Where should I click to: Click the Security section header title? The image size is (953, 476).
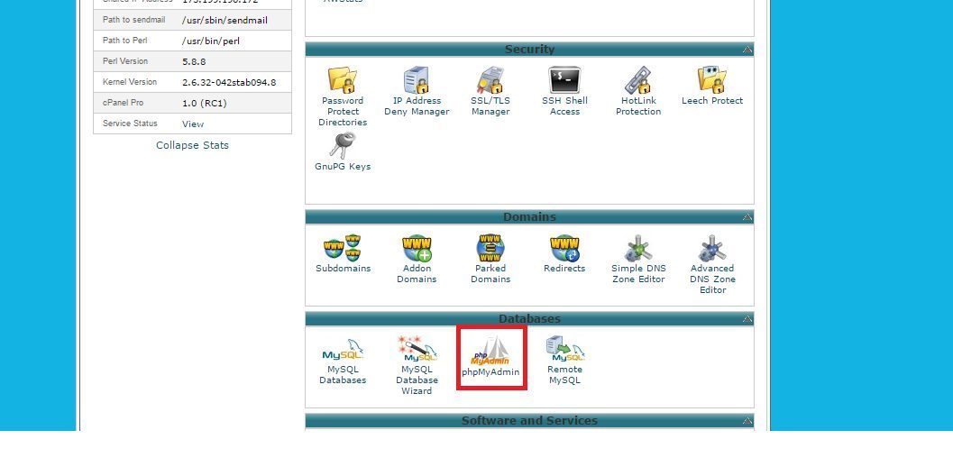click(x=529, y=50)
